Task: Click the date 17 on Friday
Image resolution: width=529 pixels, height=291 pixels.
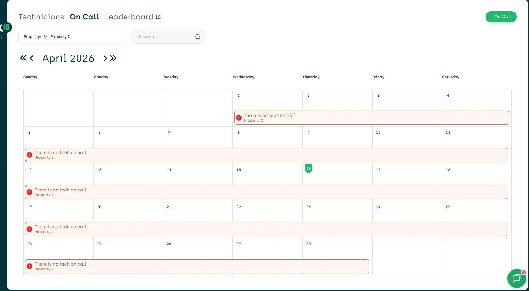Action: [x=378, y=170]
